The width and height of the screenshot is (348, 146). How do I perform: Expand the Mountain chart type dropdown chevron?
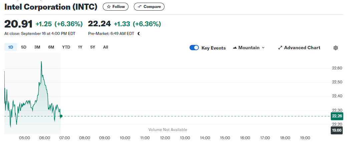pos(263,48)
